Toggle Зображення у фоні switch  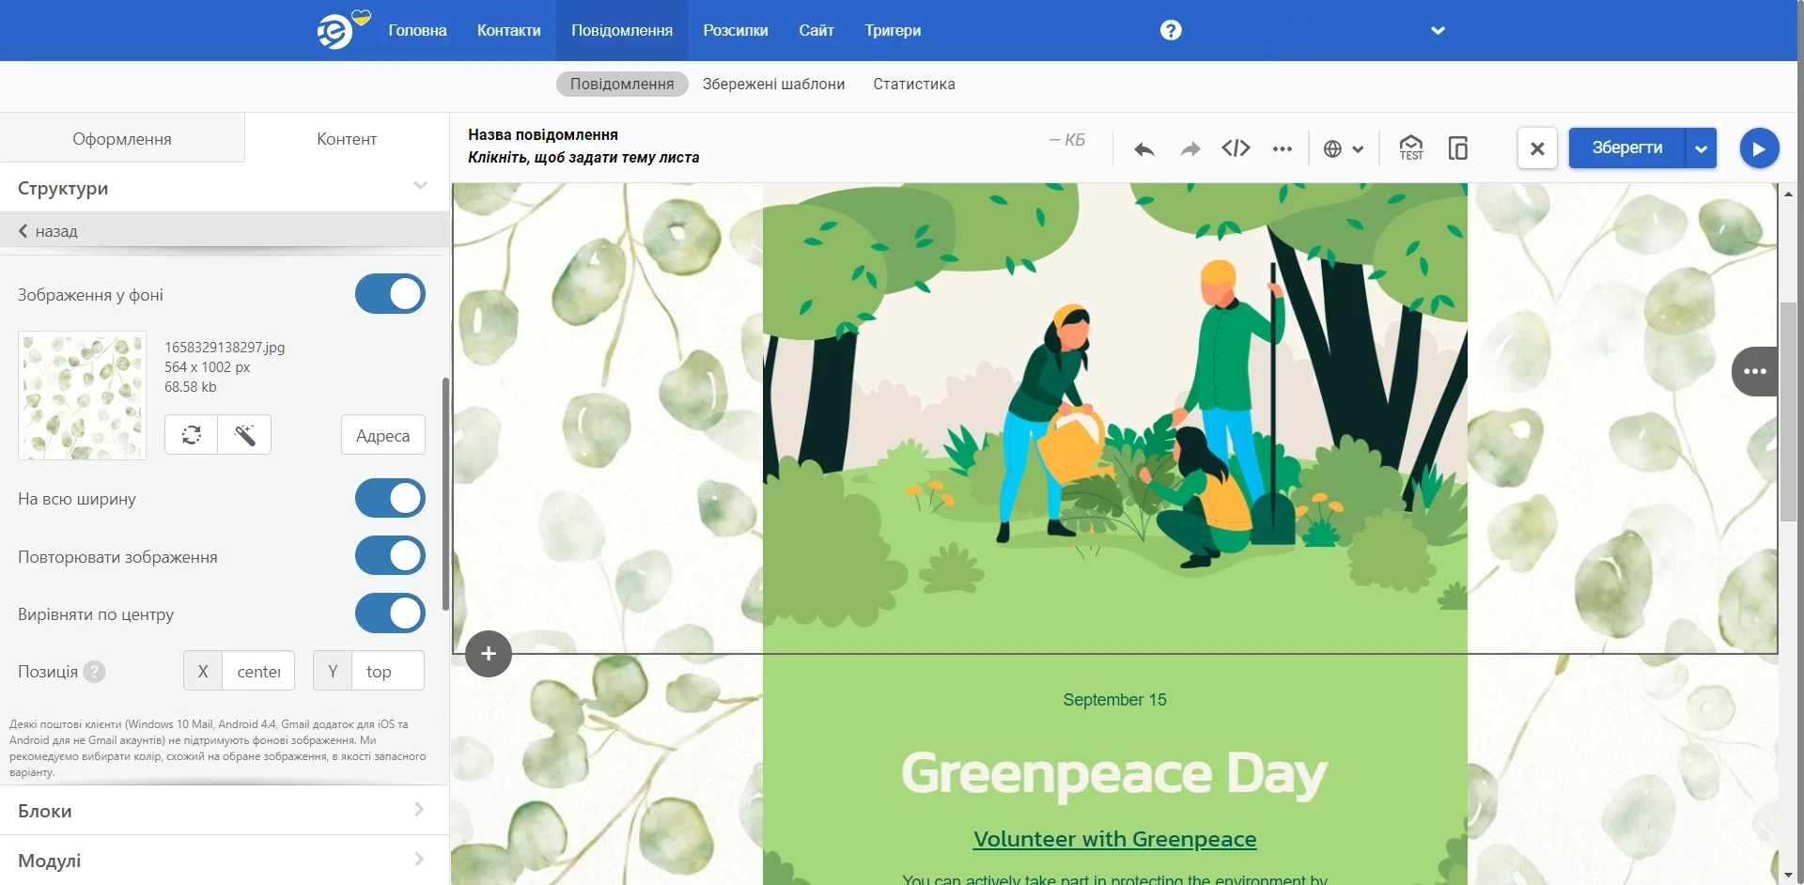coord(390,294)
